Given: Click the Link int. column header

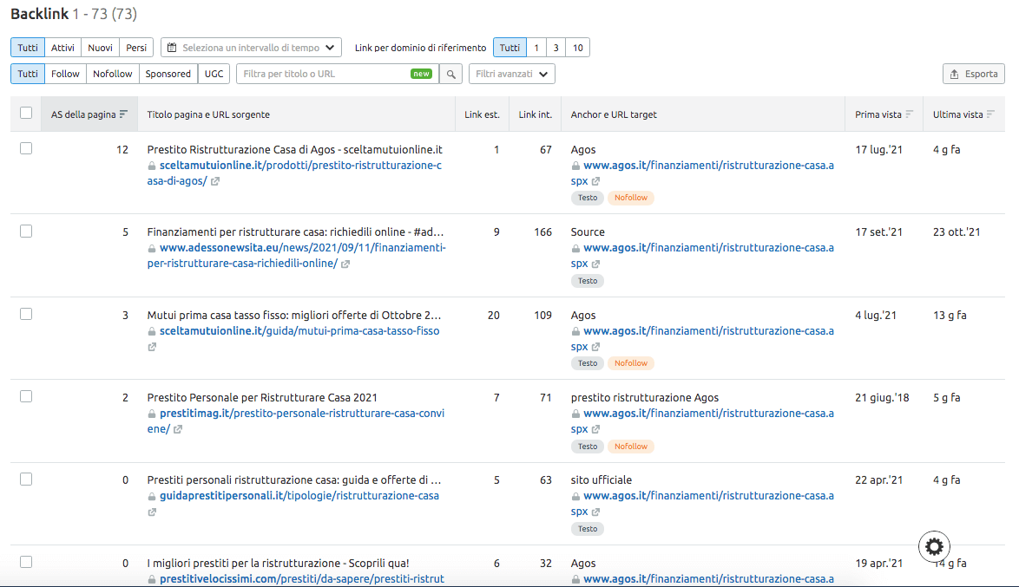Looking at the screenshot, I should [536, 114].
